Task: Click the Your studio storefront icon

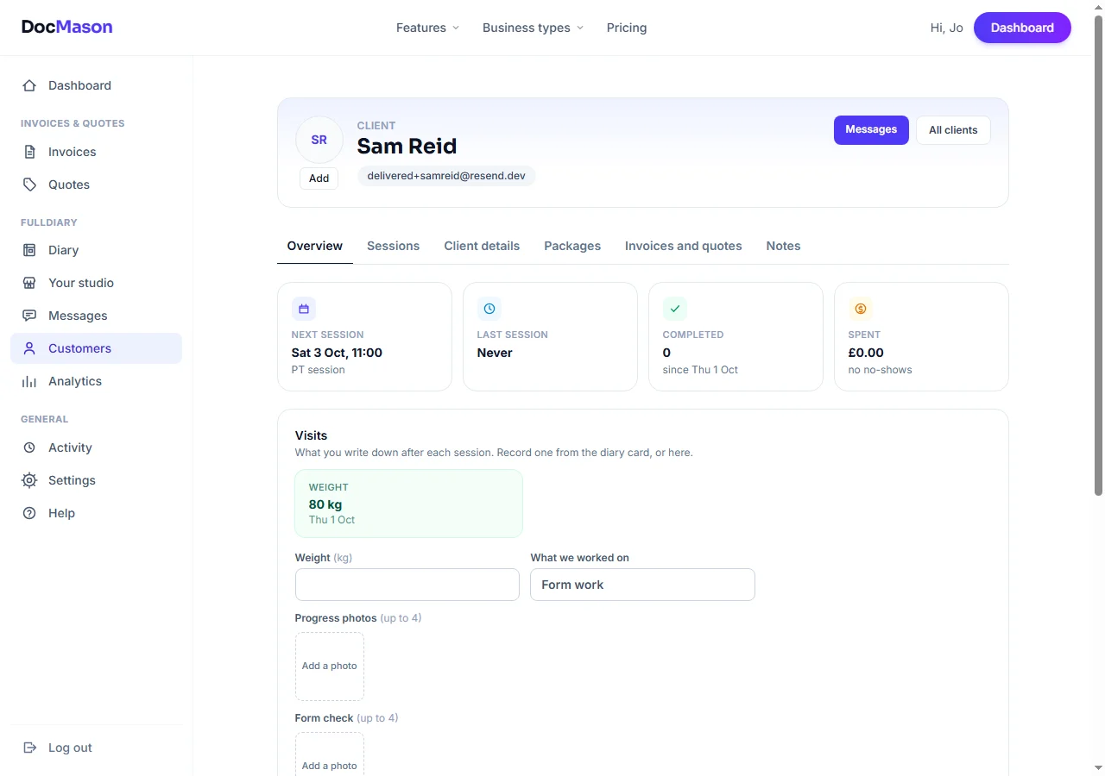Action: click(x=29, y=283)
